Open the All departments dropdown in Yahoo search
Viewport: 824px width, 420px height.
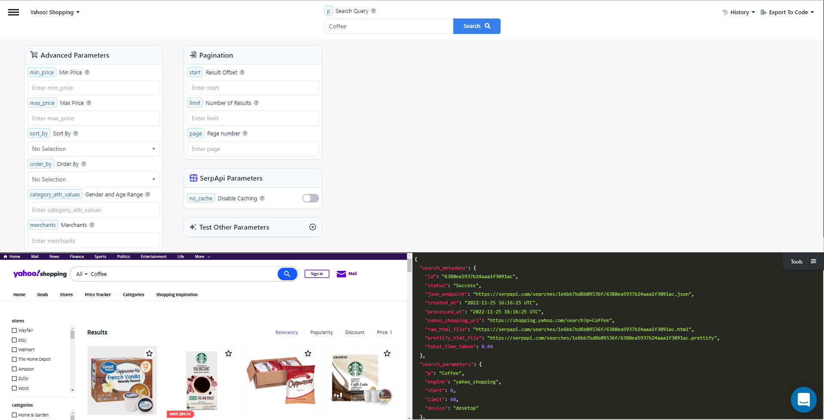[82, 274]
